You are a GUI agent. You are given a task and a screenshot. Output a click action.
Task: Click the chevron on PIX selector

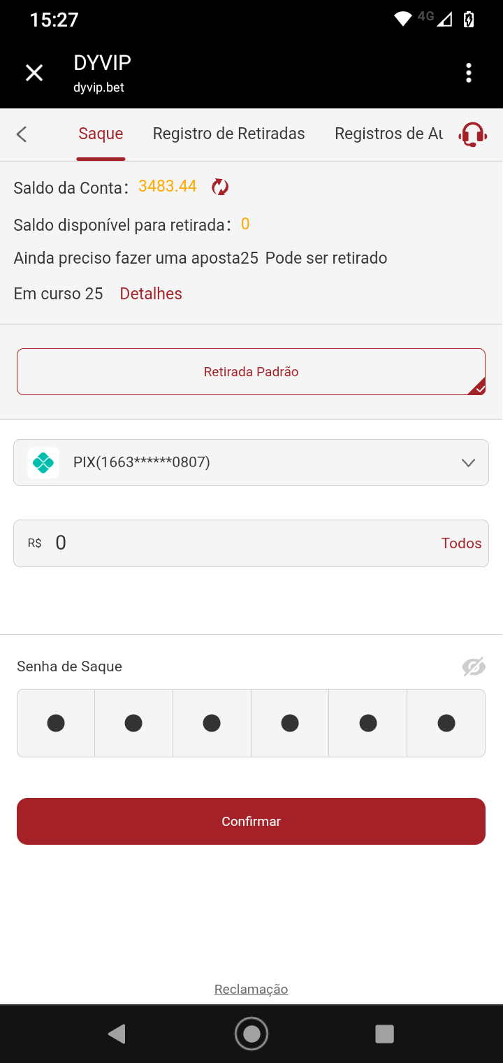(x=469, y=462)
